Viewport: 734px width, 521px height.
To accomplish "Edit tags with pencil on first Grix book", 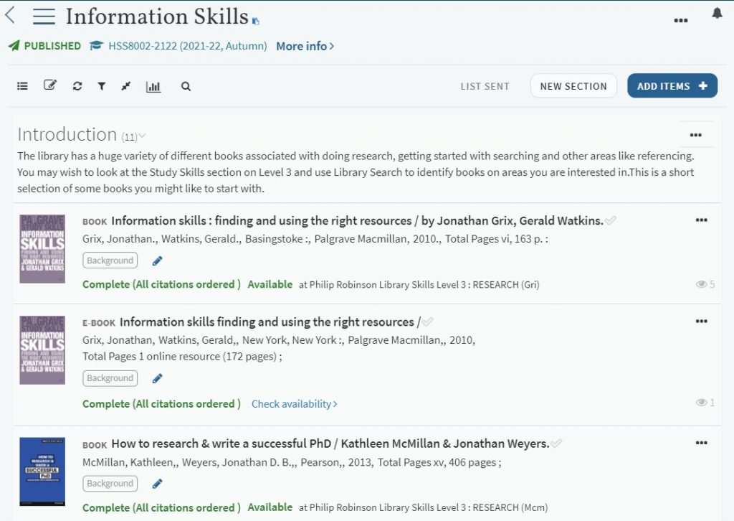I will coord(158,260).
